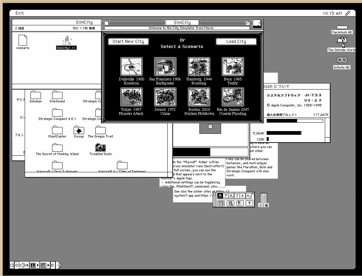
Task: Click the dictionary registration button in input palette
Action: [231, 203]
